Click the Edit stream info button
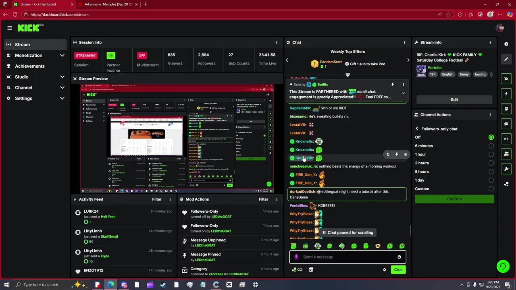 point(454,100)
